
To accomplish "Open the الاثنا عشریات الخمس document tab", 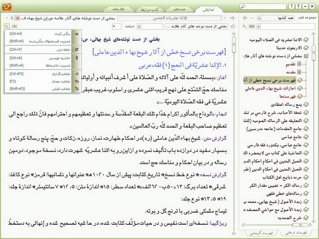I will pos(170,18).
